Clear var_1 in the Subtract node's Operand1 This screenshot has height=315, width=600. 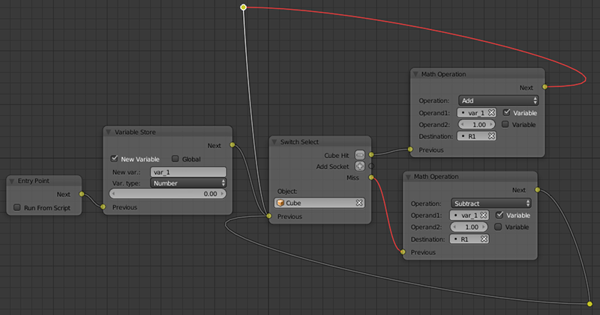[484, 215]
